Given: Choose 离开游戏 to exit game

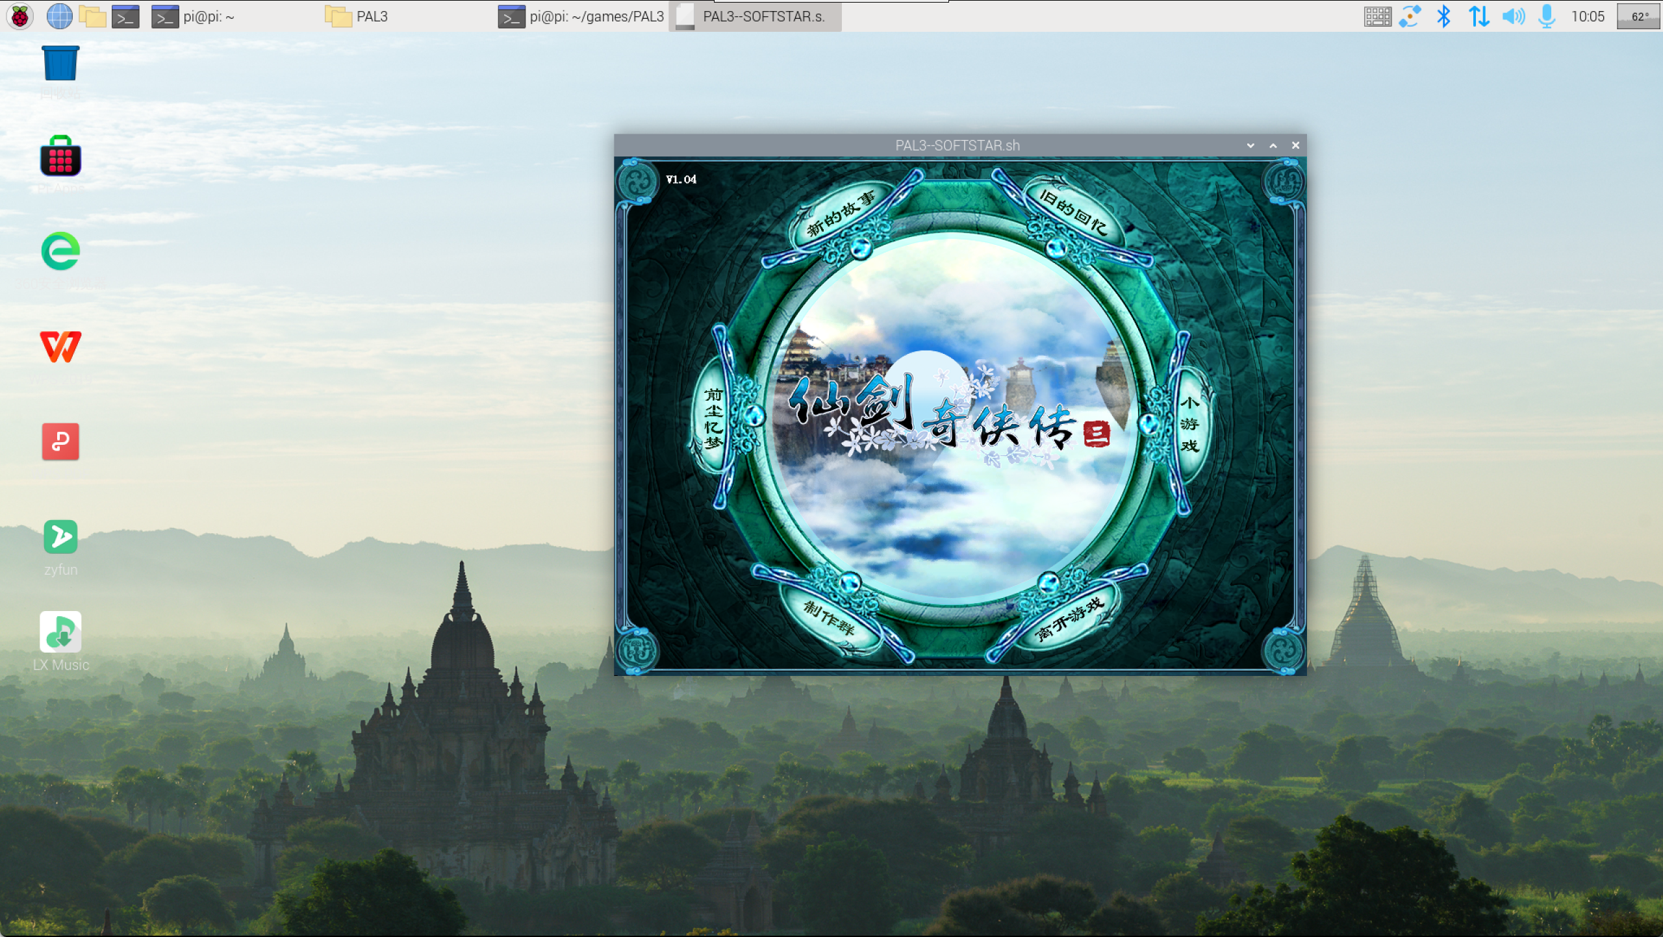Looking at the screenshot, I should (1069, 619).
